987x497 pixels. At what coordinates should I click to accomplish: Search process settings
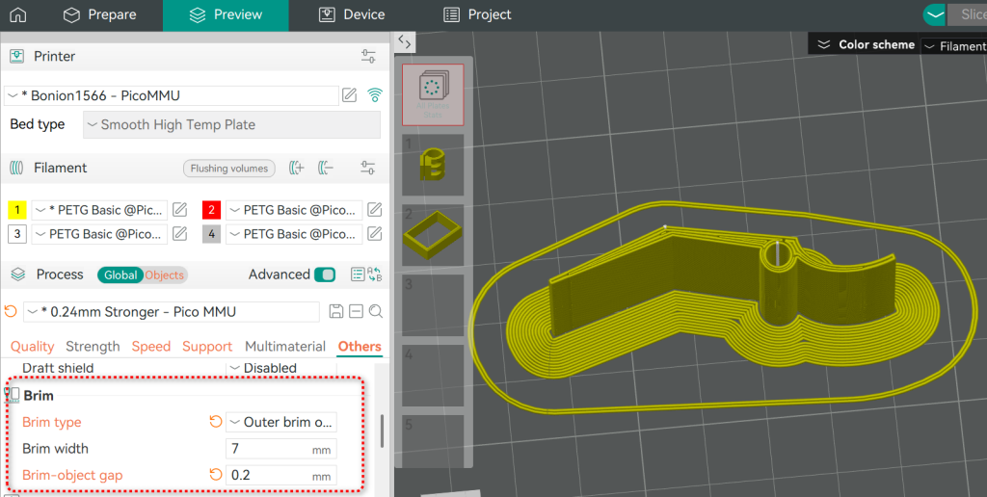tap(376, 311)
